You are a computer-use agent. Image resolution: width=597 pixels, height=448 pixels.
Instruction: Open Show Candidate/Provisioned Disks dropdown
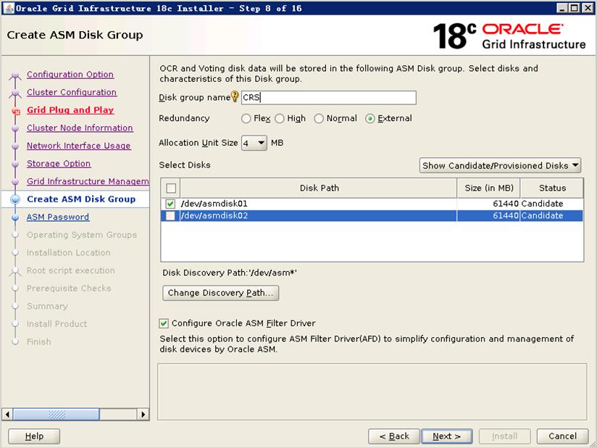pyautogui.click(x=500, y=166)
